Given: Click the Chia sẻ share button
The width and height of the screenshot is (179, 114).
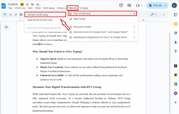Looking at the screenshot, I should point(155,5).
